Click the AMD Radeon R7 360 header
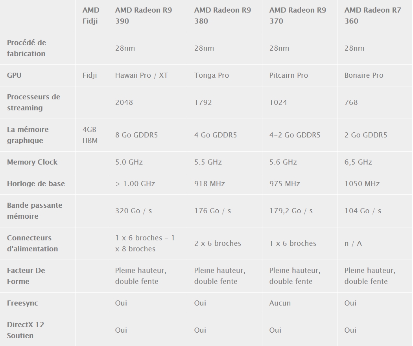413x346 pixels. (x=373, y=15)
